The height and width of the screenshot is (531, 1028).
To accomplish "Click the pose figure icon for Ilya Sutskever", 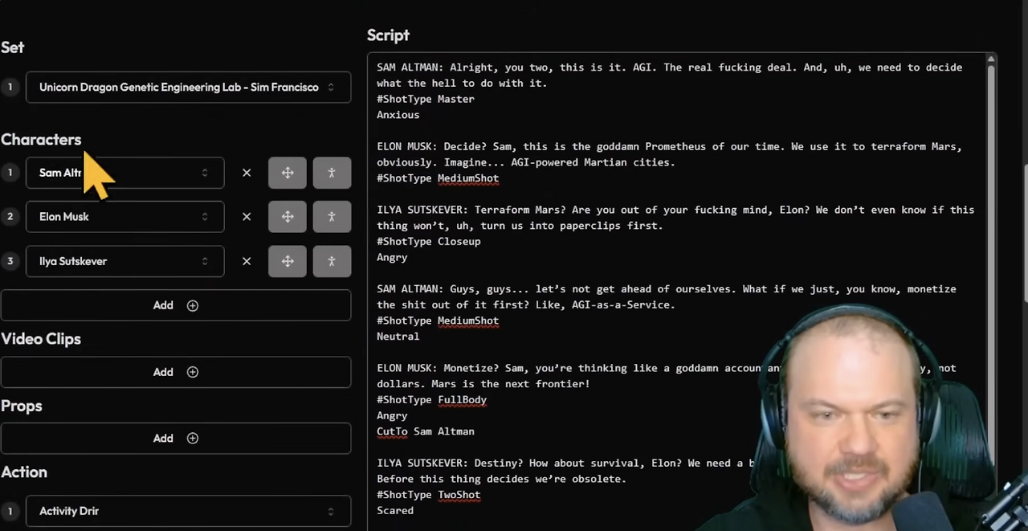I will coord(332,261).
